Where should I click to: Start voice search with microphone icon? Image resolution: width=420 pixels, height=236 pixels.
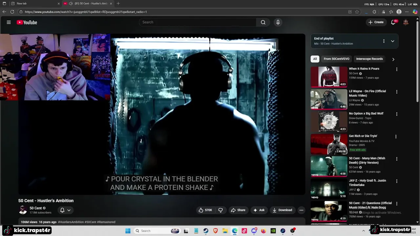click(x=278, y=22)
